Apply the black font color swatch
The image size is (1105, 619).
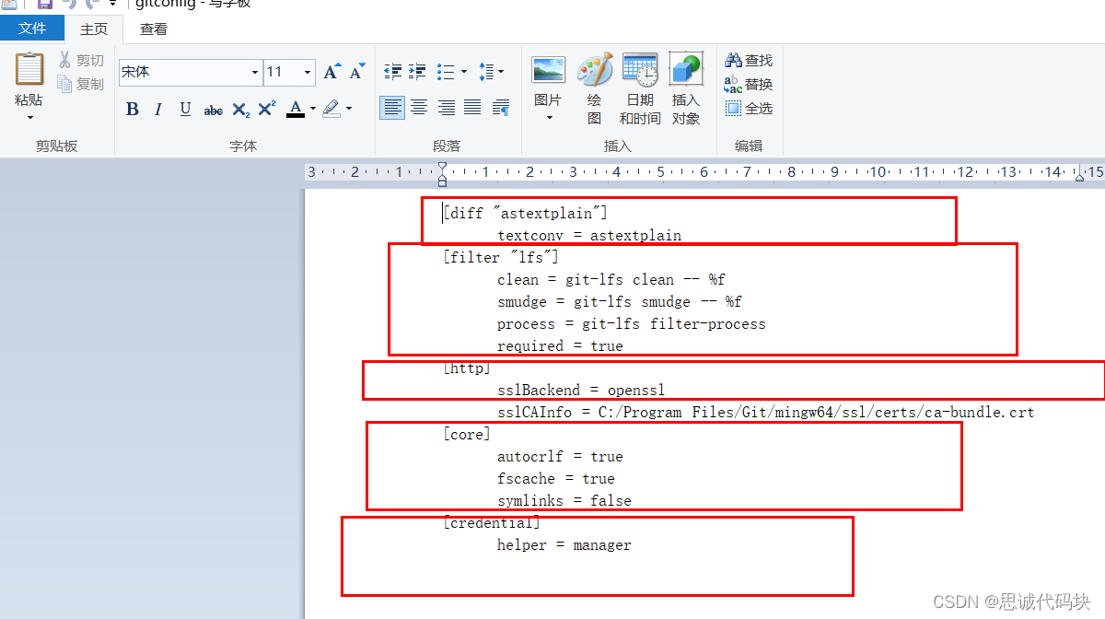click(296, 109)
